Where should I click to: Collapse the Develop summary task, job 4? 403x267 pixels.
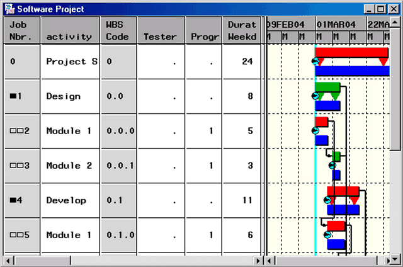(x=13, y=200)
